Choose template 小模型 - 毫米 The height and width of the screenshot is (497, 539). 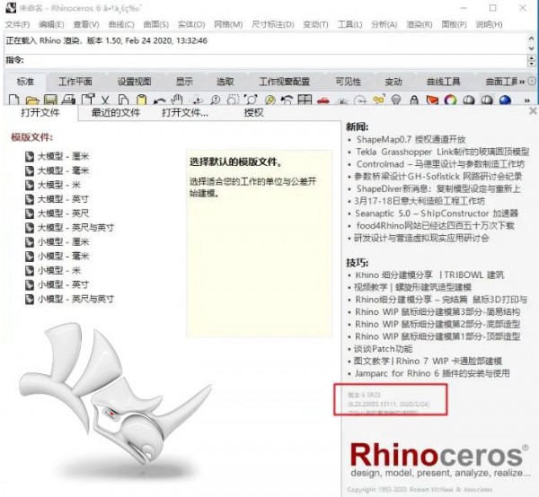pyautogui.click(x=57, y=257)
